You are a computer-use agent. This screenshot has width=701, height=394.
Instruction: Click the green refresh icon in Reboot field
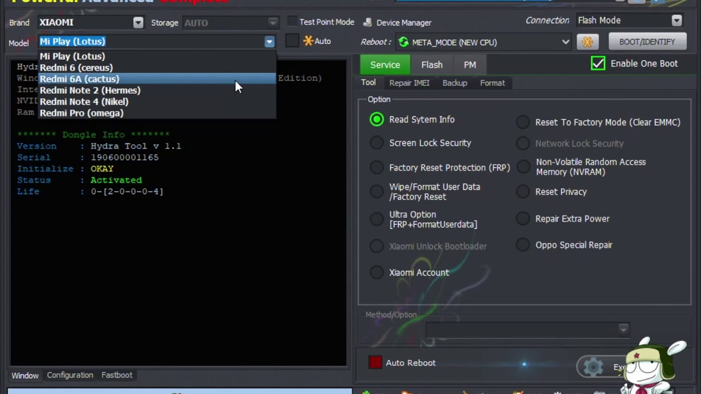point(404,42)
